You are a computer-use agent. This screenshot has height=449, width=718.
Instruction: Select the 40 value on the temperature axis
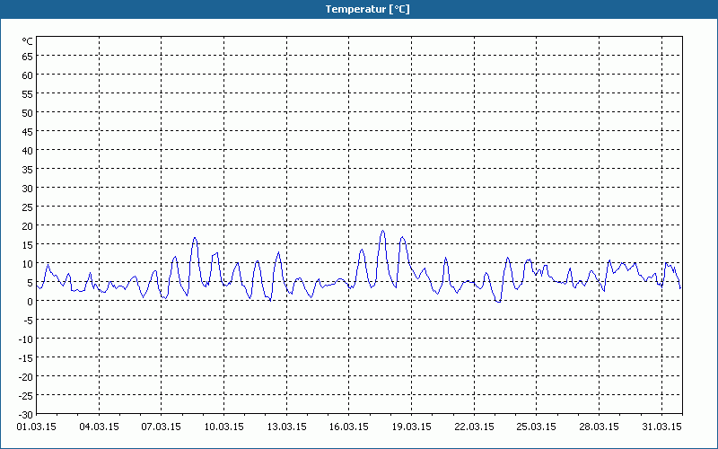click(28, 151)
